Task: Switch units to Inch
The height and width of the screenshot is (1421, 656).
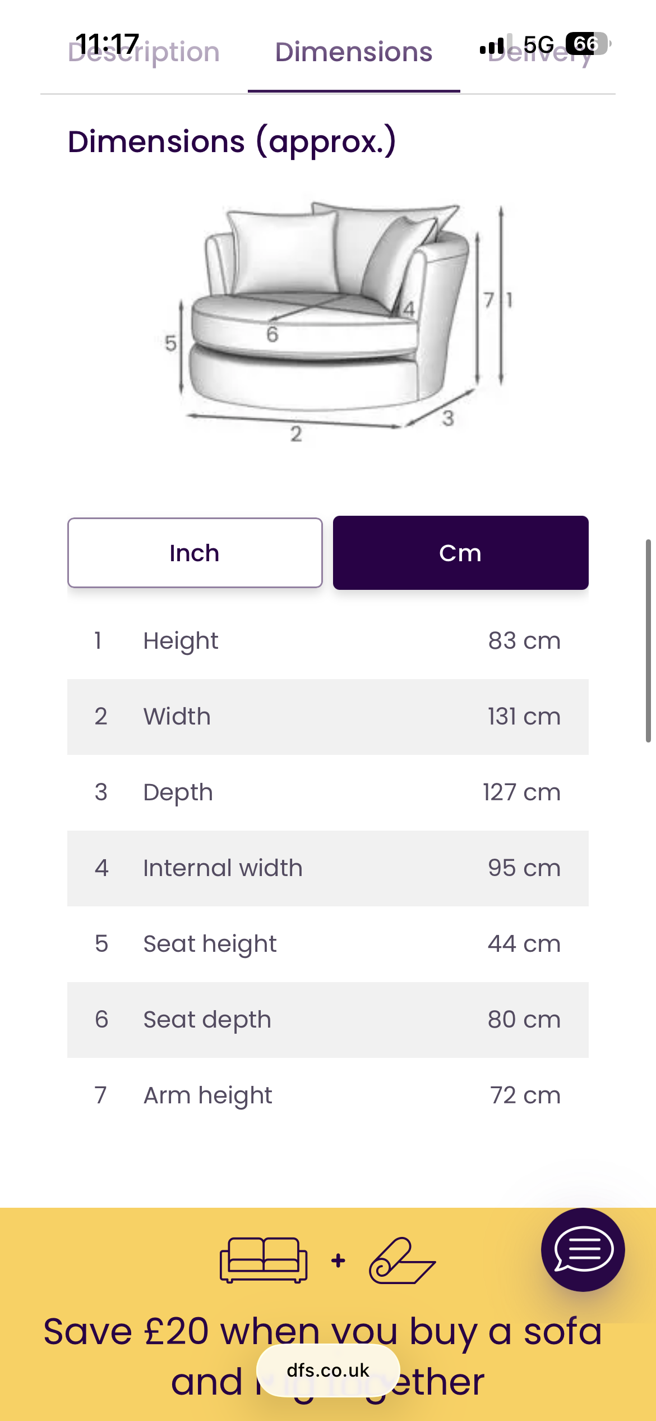Action: [x=195, y=553]
